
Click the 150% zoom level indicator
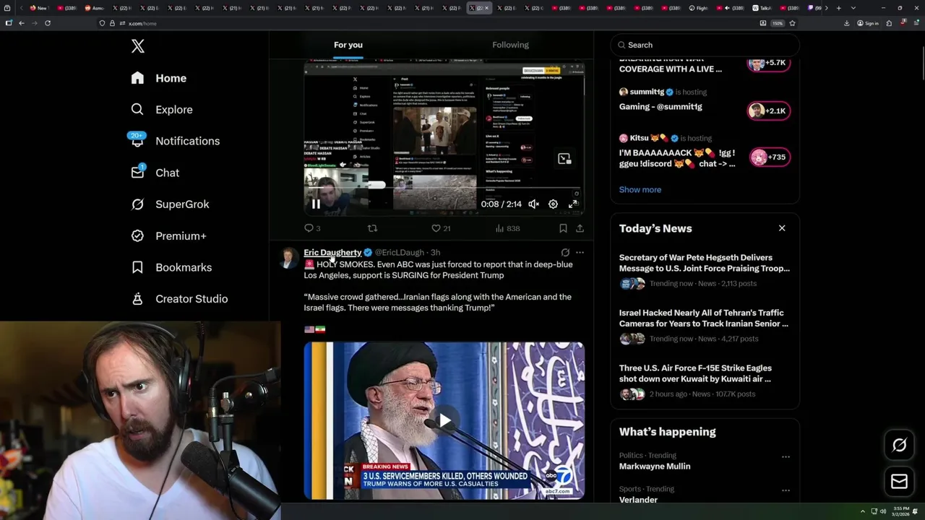click(x=778, y=23)
